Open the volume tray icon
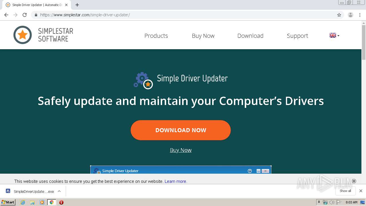 point(332,202)
